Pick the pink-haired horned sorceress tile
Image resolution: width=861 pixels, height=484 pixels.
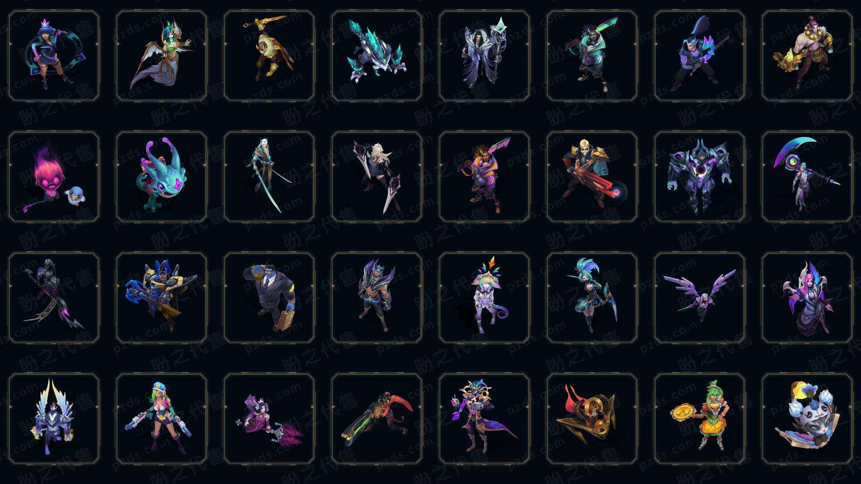click(807, 298)
